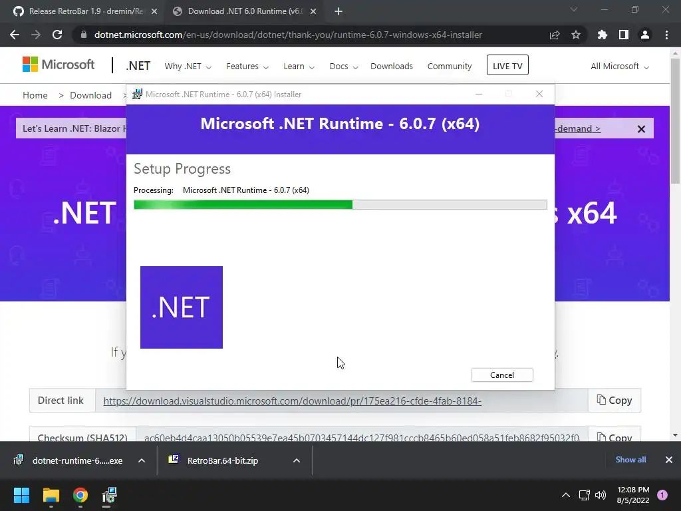Show hidden system tray icons
The height and width of the screenshot is (511, 681).
[x=565, y=495]
